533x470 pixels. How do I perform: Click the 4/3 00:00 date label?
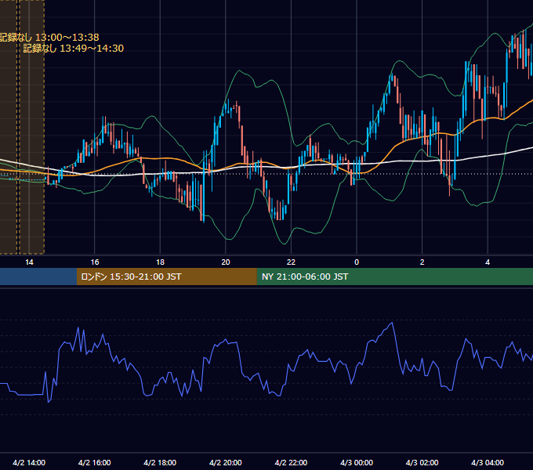(357, 462)
